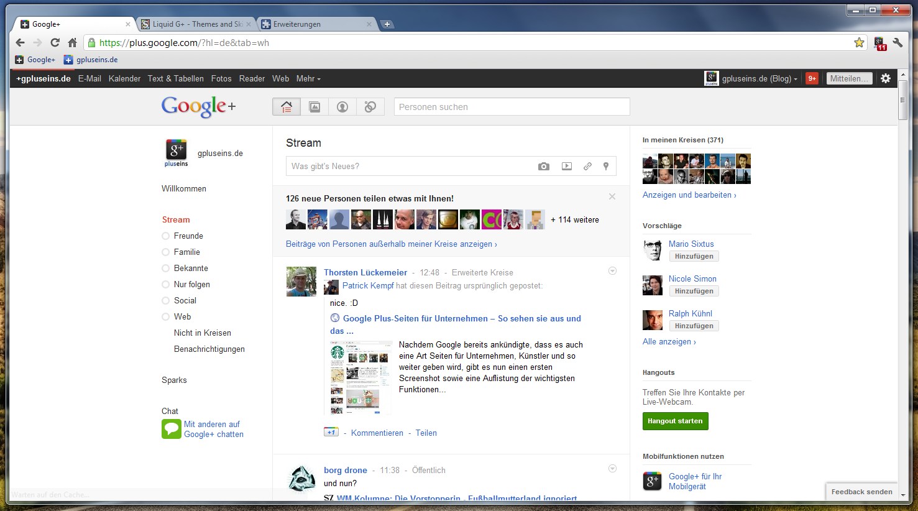Add Nicole Simon with Hinzufügen button
Screen dimensions: 918x511
[694, 291]
